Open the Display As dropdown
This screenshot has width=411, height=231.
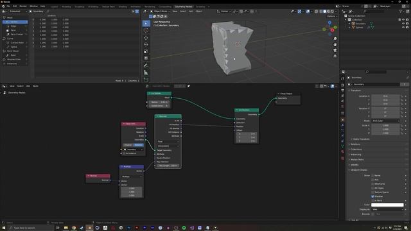pos(387,210)
